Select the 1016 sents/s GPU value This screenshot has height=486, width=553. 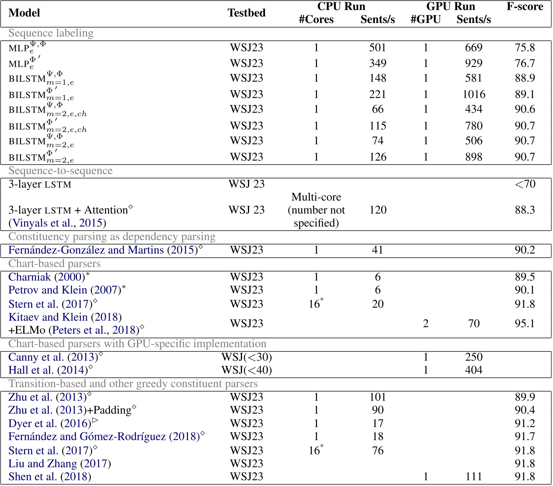pos(473,94)
